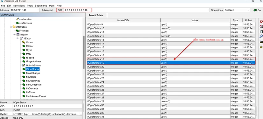
Task: Select the ifInUnknownProtos tree node
Action: point(36,96)
